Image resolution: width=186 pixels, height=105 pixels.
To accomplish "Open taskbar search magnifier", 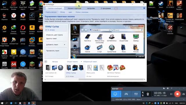I will tap(6, 103).
